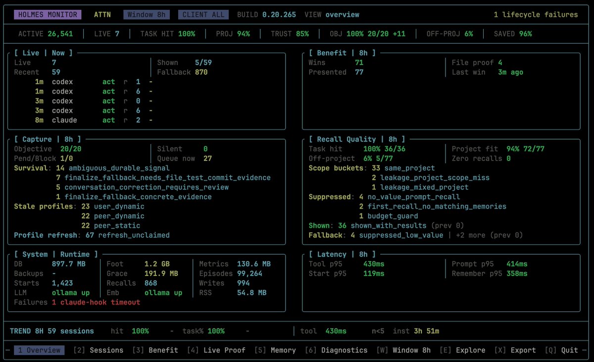Click the Wins 71 value
The image size is (594, 362).
point(336,63)
